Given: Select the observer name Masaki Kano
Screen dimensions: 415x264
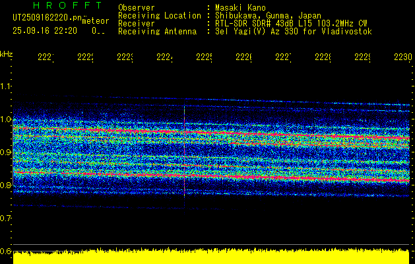Looking at the screenshot, I should (x=240, y=7).
